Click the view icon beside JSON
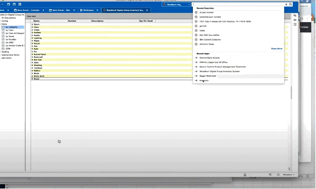The height and width of the screenshot is (189, 316). point(3,49)
